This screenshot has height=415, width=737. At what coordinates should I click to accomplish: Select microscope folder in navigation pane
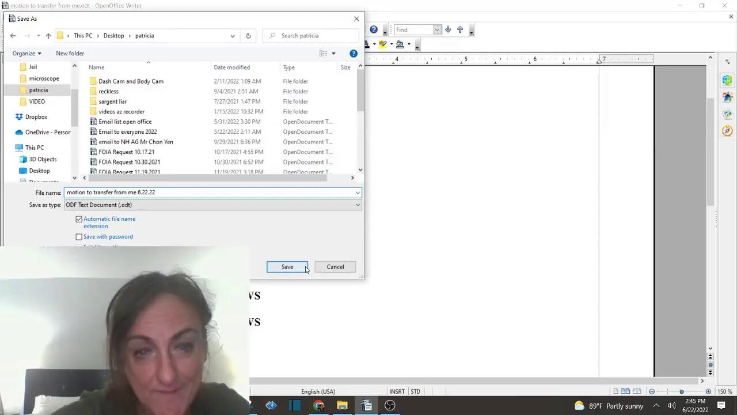tap(44, 78)
